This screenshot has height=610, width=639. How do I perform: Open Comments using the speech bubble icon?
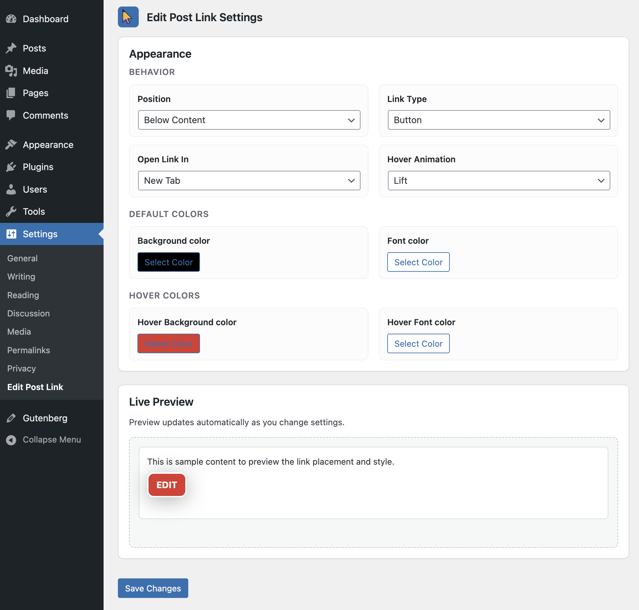click(x=11, y=115)
